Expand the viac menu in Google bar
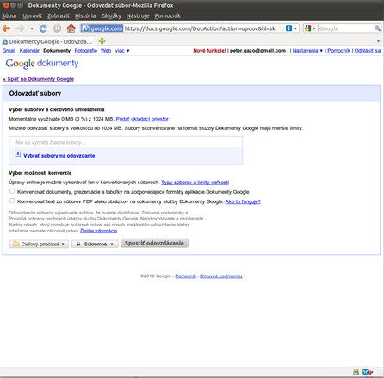 (122, 51)
